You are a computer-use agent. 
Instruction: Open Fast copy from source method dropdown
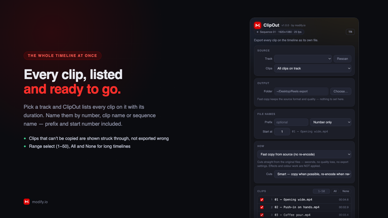304,154
